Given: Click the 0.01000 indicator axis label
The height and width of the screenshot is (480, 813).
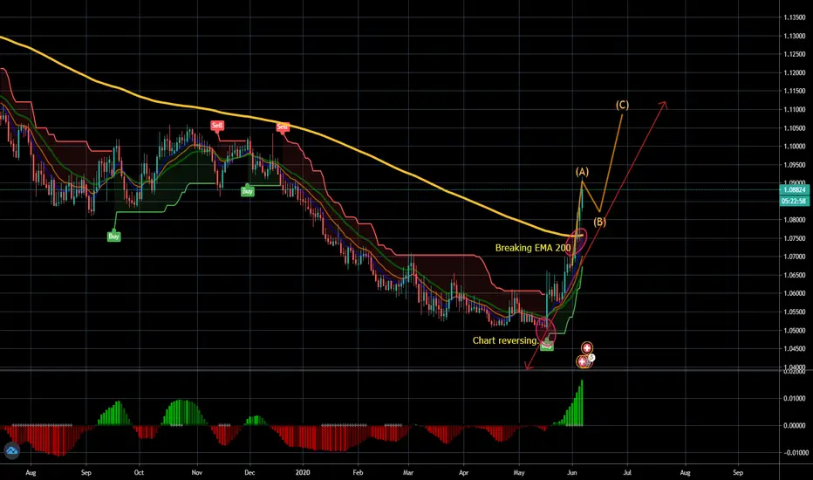Looking at the screenshot, I should coord(795,399).
